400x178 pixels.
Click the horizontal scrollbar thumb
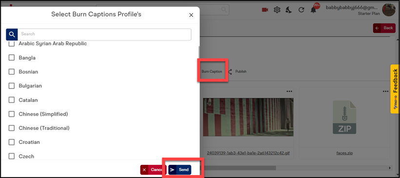[238, 168]
